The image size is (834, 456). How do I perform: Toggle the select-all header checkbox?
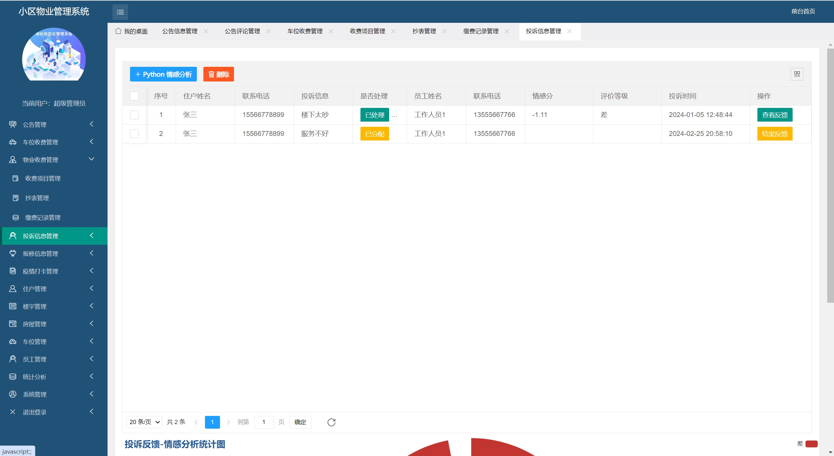click(134, 96)
